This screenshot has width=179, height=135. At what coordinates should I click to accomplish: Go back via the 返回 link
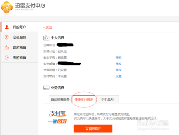pyautogui.click(x=48, y=27)
